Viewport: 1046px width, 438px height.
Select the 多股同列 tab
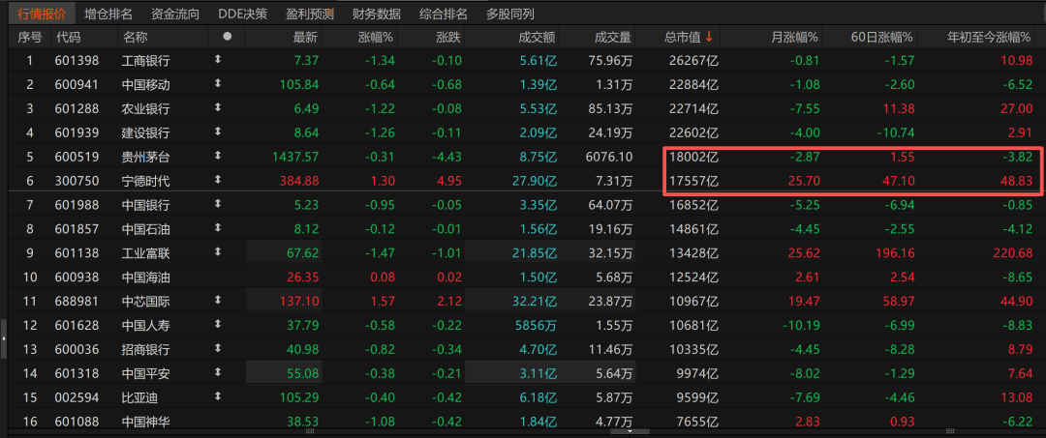509,14
